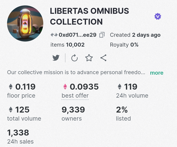Expand the description with the more link
The image size is (177, 147).
click(x=157, y=73)
